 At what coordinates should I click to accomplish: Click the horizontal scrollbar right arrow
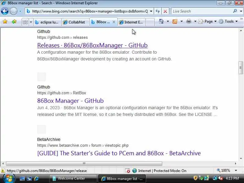pos(235,163)
